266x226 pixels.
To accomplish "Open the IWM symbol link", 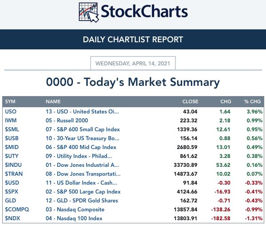I will [x=11, y=121].
